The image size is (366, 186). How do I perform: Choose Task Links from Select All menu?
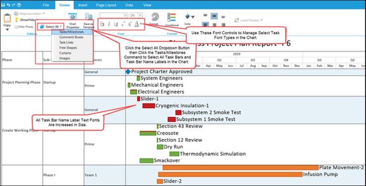point(72,42)
